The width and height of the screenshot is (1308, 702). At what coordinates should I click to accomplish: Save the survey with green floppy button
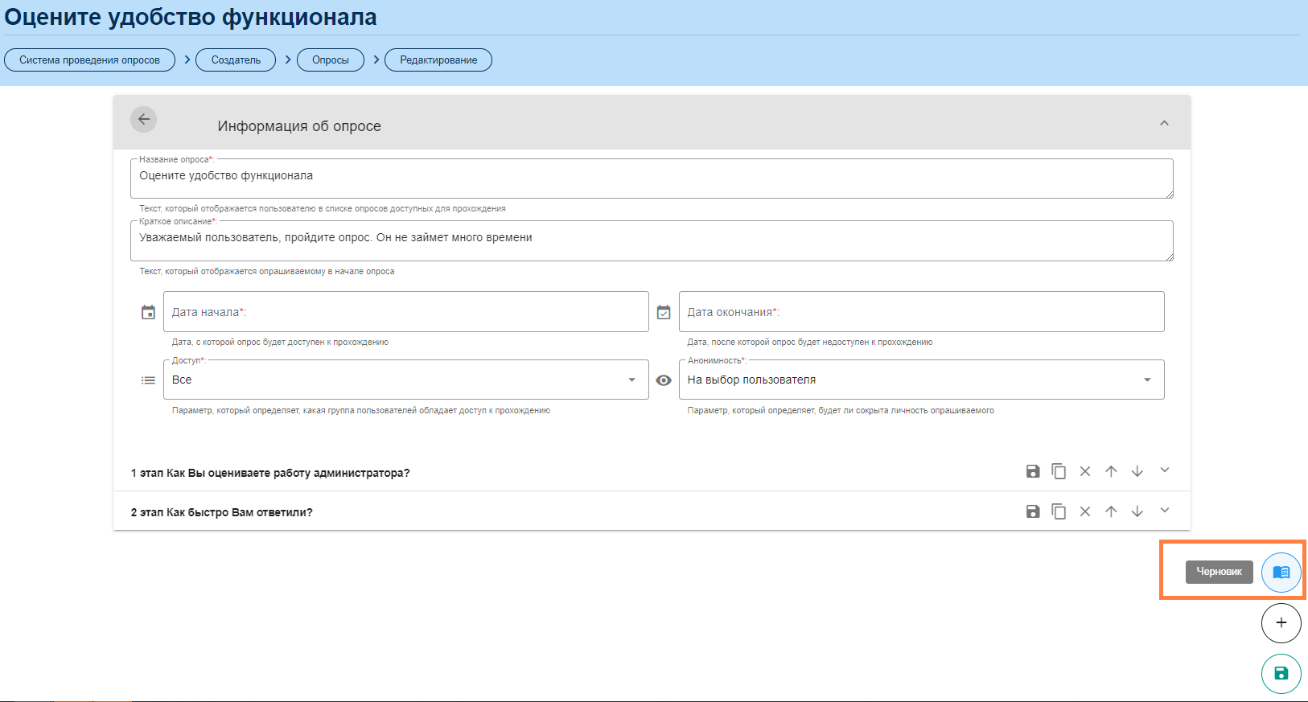pyautogui.click(x=1281, y=674)
